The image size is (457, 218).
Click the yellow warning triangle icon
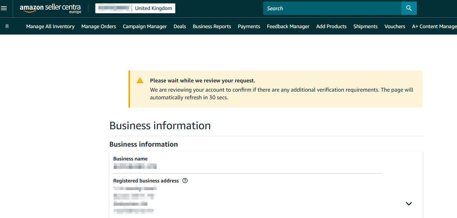140,81
